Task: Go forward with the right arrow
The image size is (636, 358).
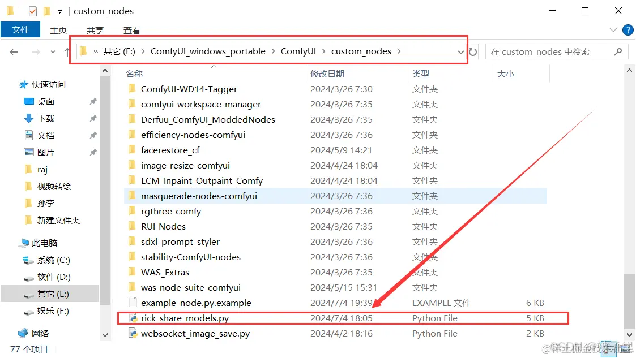Action: point(36,52)
